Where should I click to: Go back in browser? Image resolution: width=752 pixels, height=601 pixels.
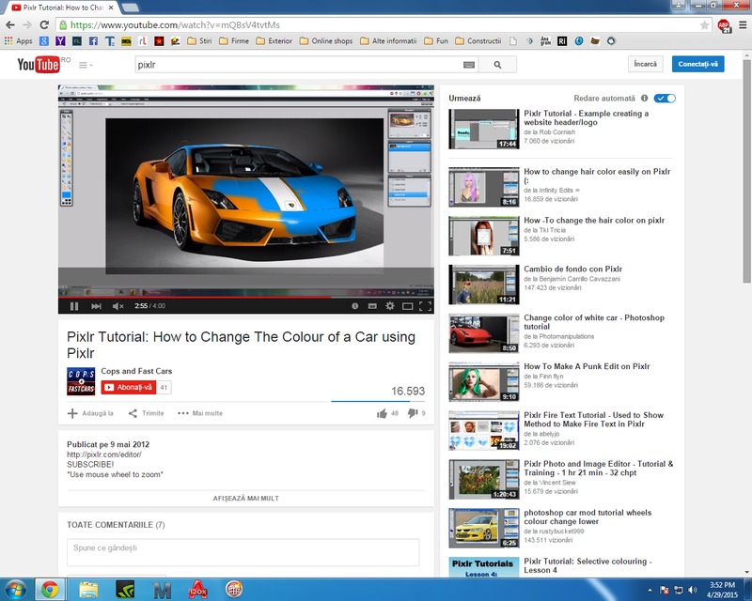click(10, 25)
